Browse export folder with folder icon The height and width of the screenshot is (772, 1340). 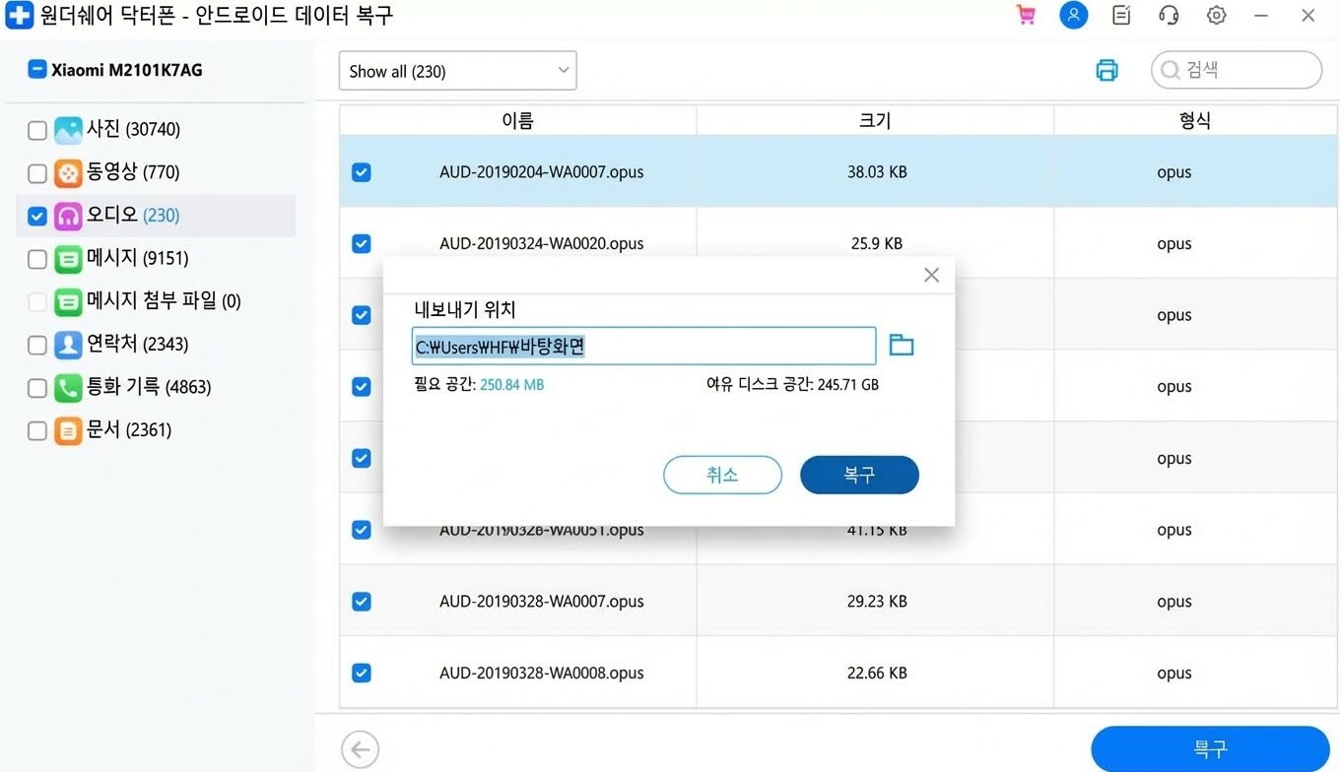901,345
